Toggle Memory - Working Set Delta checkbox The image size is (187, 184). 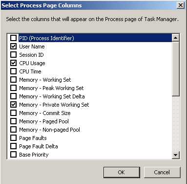pos(13,96)
